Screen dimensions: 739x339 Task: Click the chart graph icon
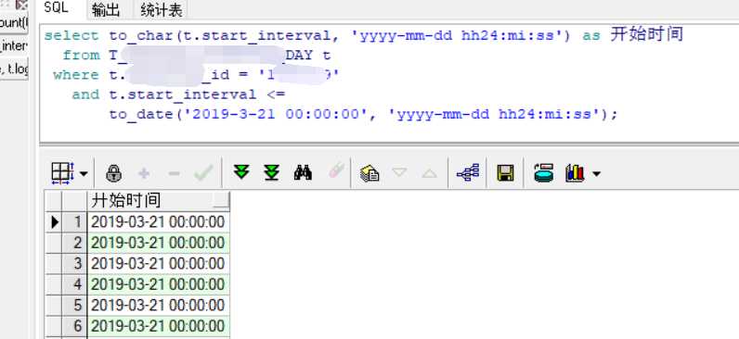pyautogui.click(x=575, y=173)
